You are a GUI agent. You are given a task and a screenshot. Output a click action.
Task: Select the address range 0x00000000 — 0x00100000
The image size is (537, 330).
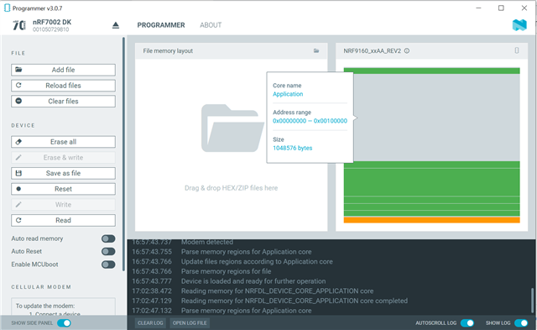(x=310, y=121)
